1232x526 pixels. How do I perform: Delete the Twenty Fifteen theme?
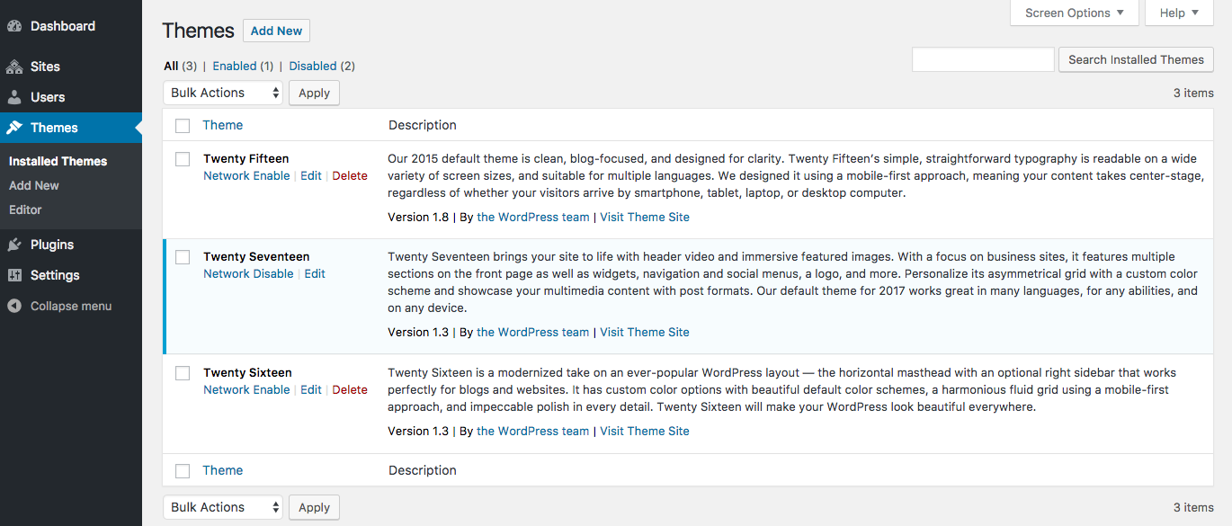coord(350,175)
